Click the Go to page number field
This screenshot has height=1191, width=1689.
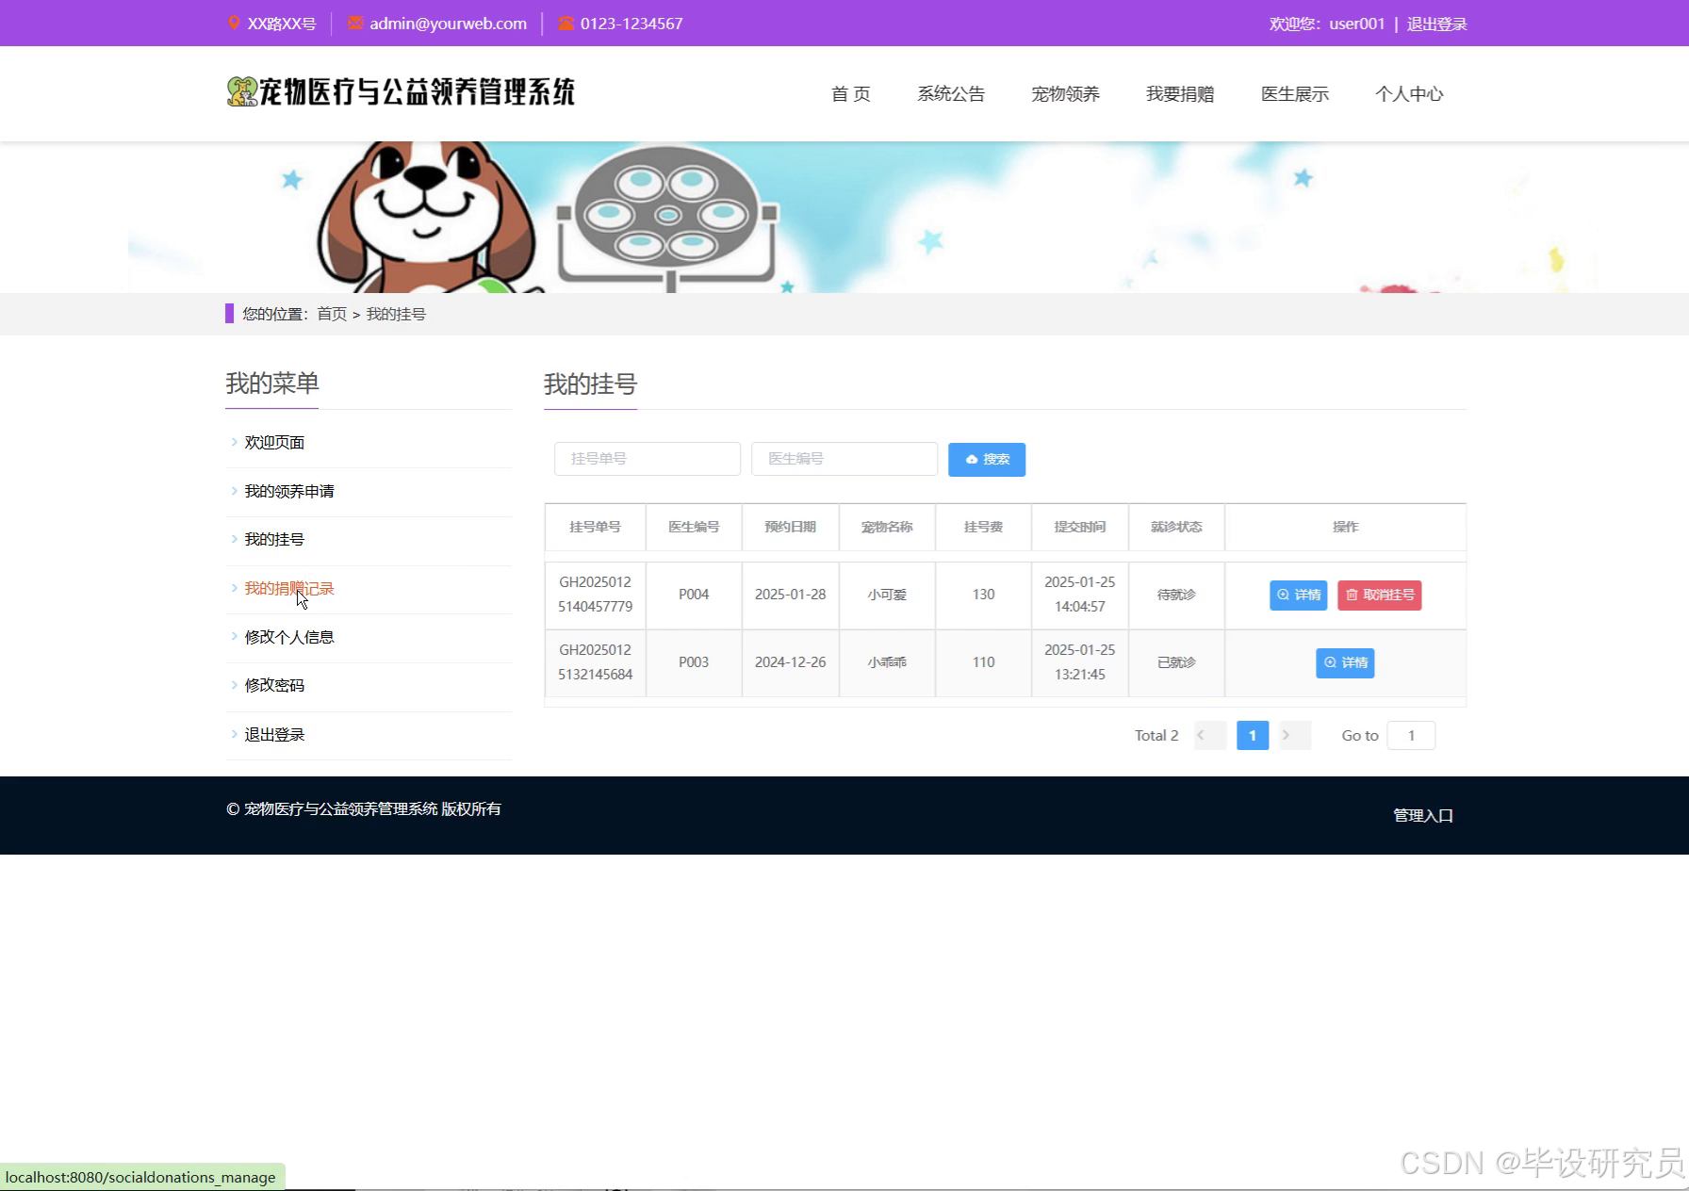point(1411,735)
